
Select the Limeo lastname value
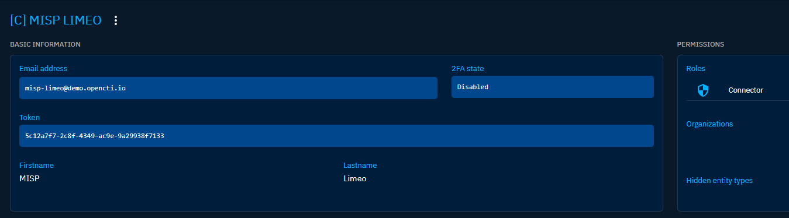tap(355, 178)
